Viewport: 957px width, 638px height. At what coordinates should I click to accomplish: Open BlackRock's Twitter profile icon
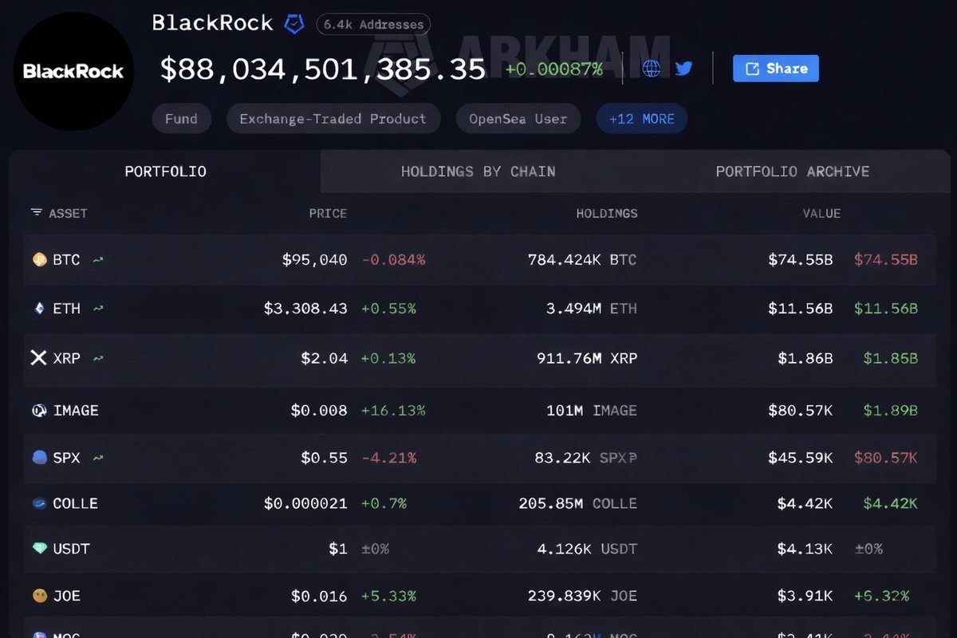click(x=683, y=69)
